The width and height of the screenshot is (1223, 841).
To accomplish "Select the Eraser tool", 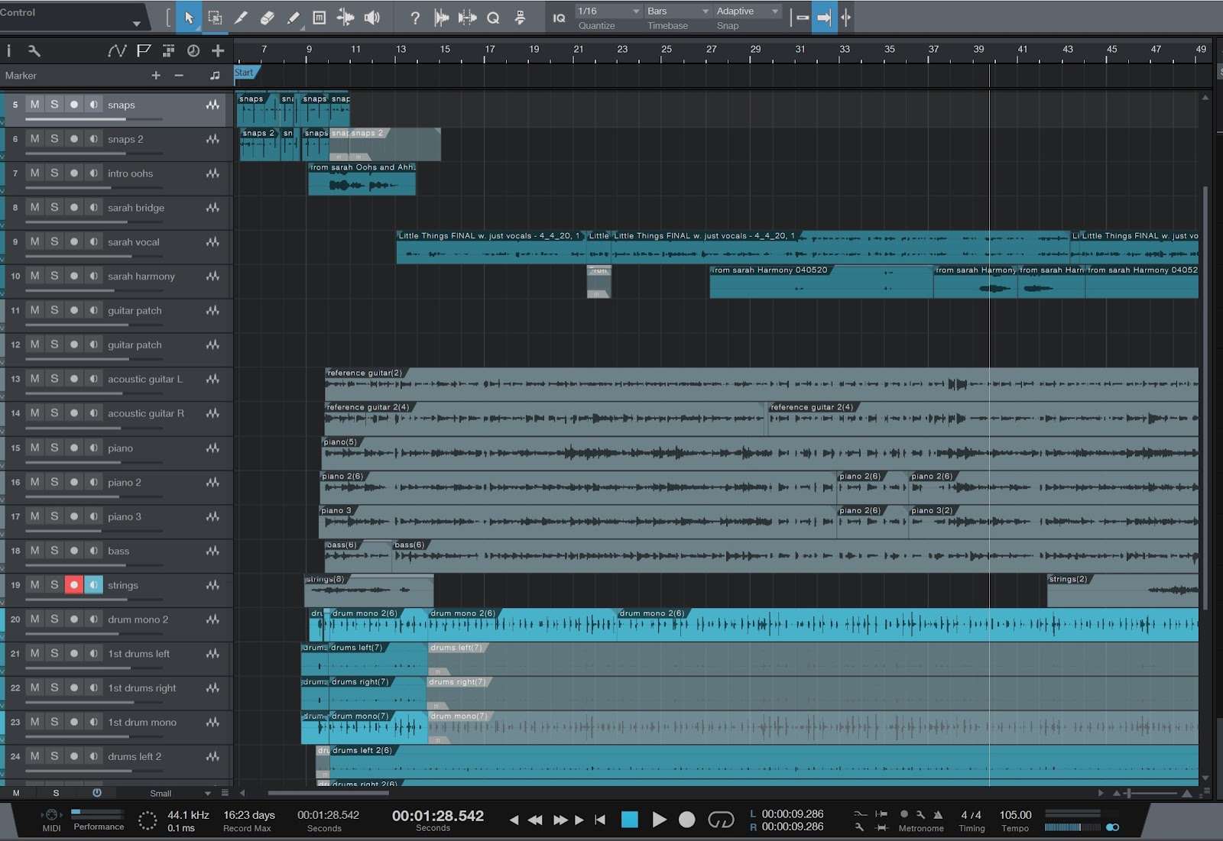I will pyautogui.click(x=267, y=18).
